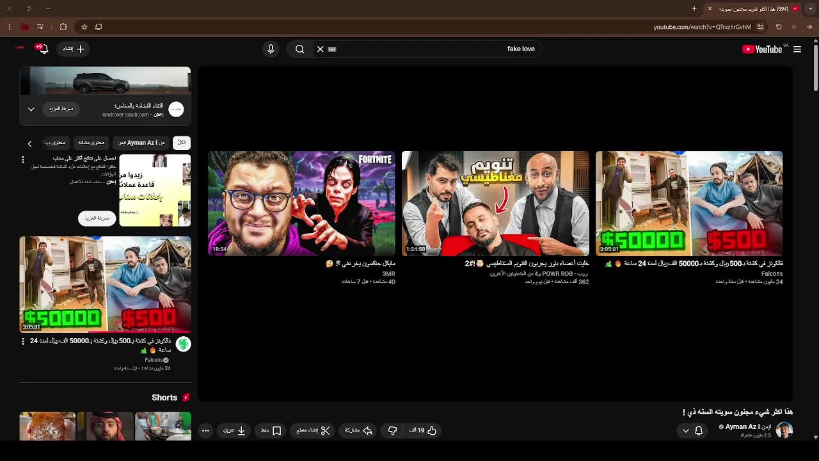This screenshot has height=461, width=819.
Task: Toggle the subscription notification bell for Ayman Az
Action: click(692, 431)
